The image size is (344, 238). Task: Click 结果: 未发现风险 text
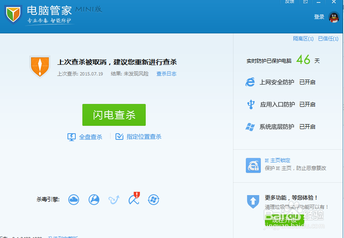130,74
